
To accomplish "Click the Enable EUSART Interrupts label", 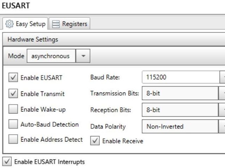I will (x=49, y=162).
